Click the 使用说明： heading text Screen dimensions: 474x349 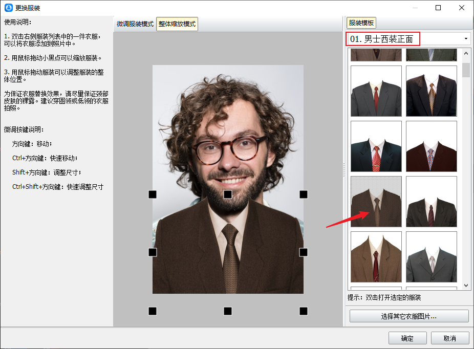coord(18,22)
